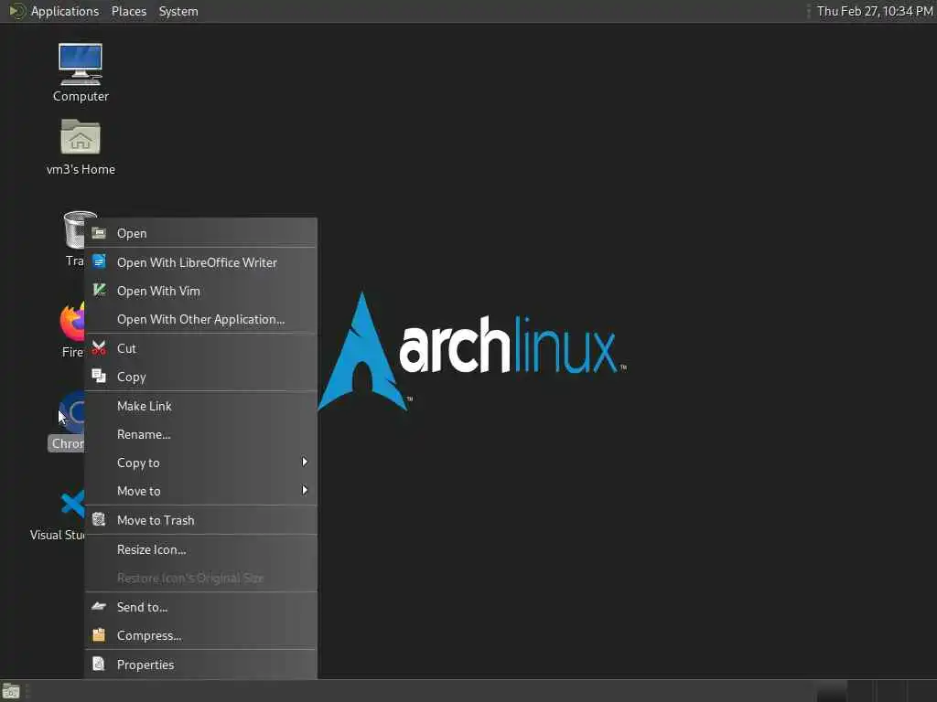
Task: Click the vm3's Home label text
Action: click(81, 169)
